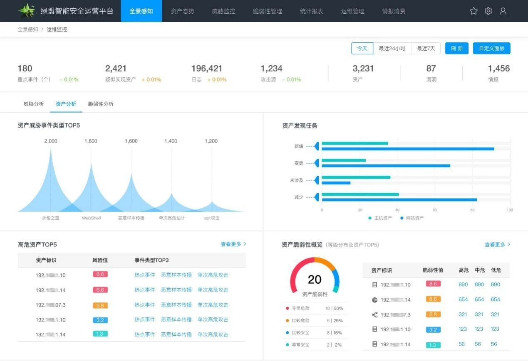The height and width of the screenshot is (361, 528).
Task: Select the 今天 time range option
Action: [362, 48]
